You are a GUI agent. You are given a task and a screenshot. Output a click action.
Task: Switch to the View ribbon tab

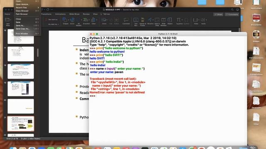point(95,14)
